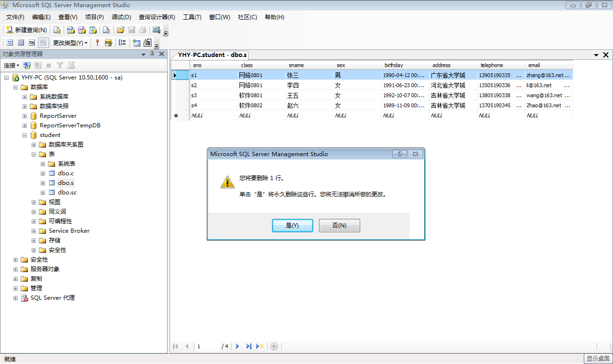Open the 查看(V) menu
The image size is (613, 364).
68,17
